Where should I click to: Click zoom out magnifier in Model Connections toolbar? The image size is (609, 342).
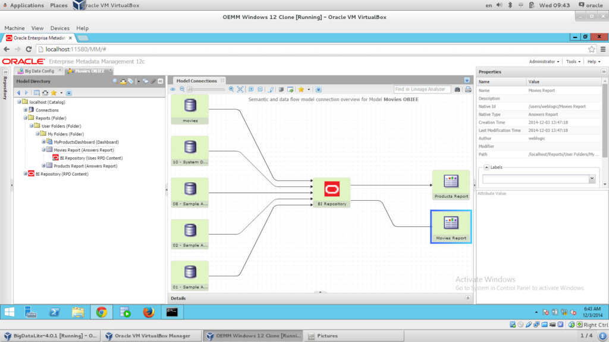[x=182, y=89]
